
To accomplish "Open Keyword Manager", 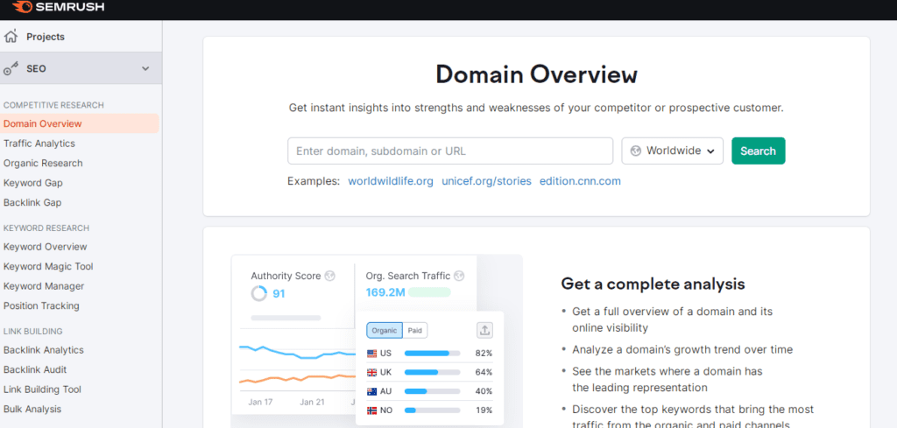I will point(44,285).
